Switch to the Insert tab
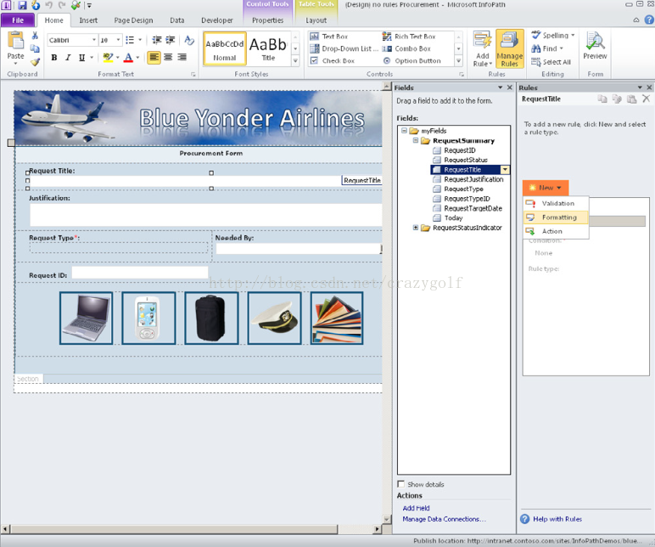 (x=88, y=20)
